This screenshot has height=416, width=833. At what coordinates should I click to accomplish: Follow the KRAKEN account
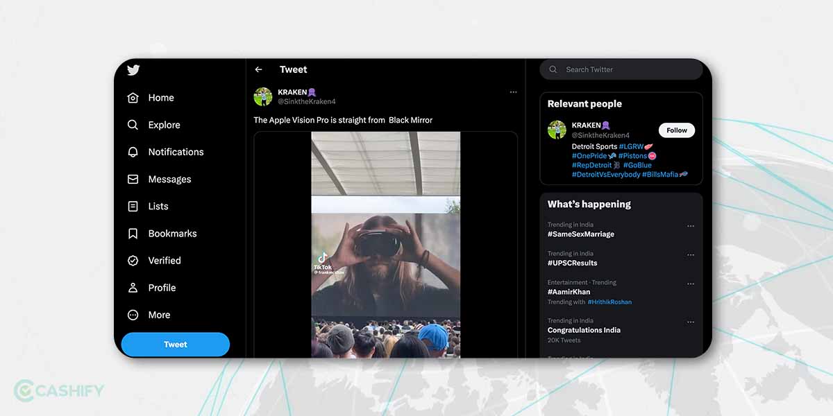tap(676, 130)
